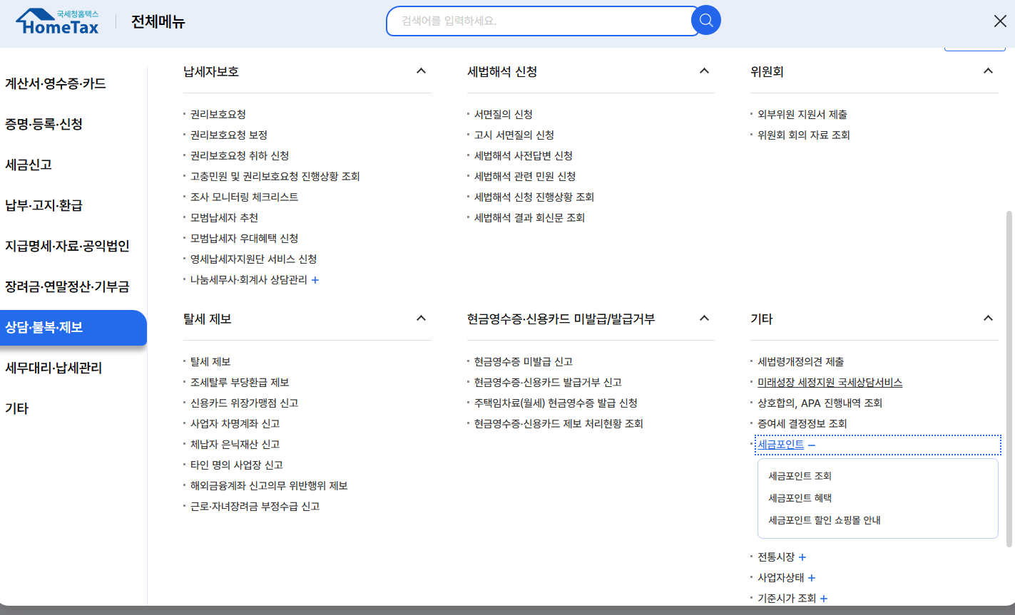
Task: Click the magnifier search button
Action: click(706, 21)
